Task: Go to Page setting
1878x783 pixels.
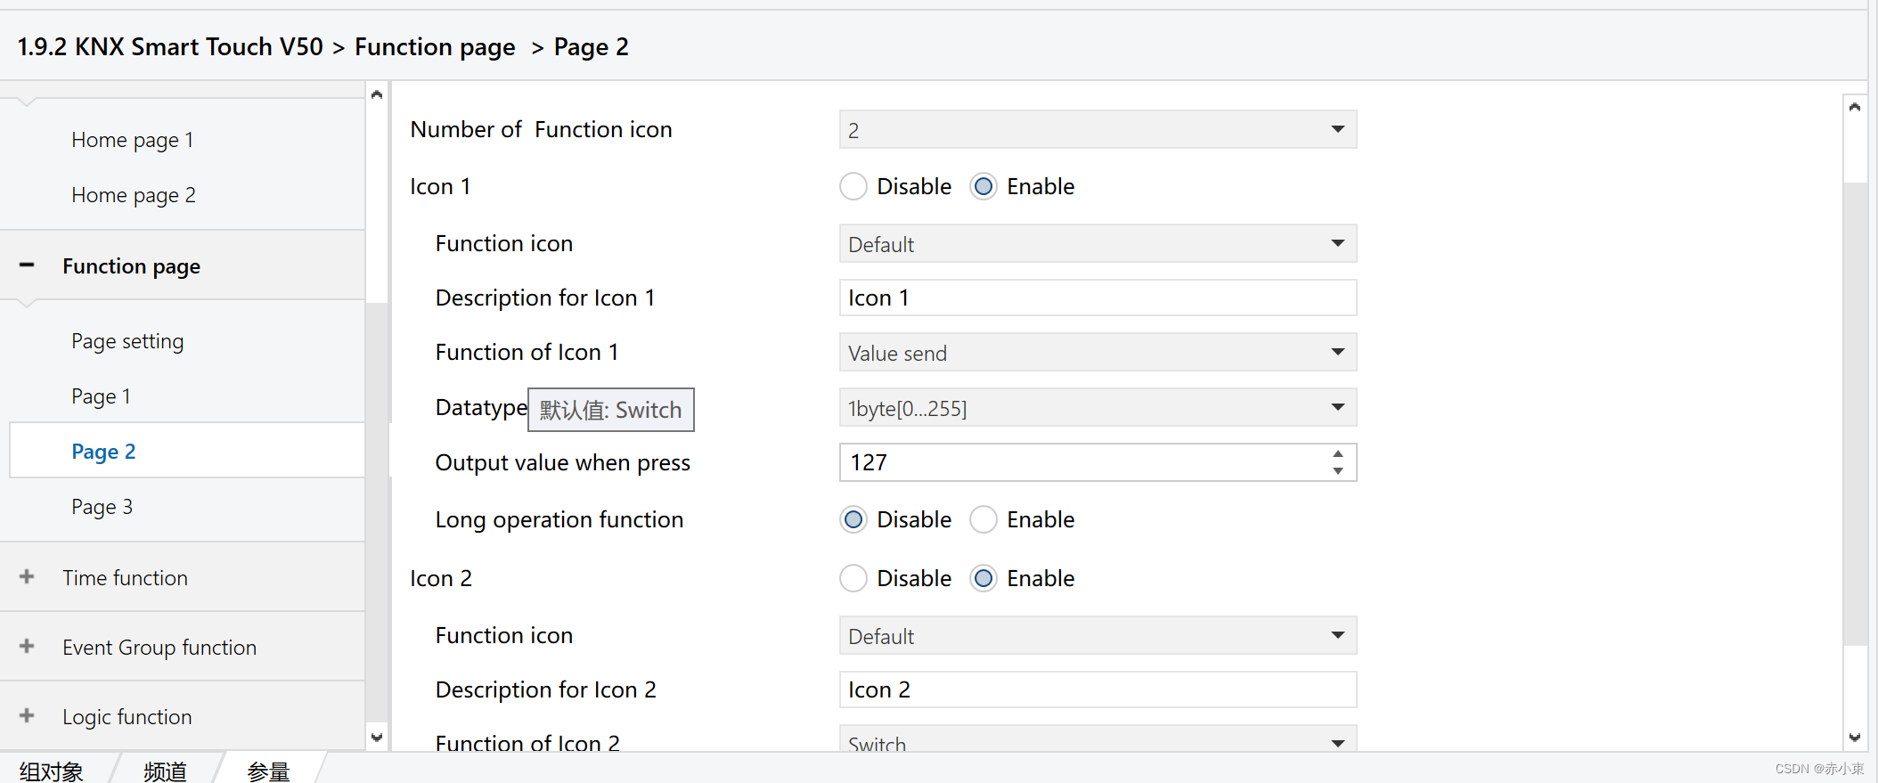Action: pos(127,341)
